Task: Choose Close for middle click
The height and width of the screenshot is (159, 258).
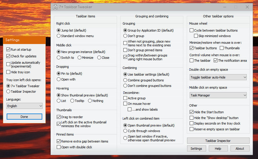Action: point(103,58)
